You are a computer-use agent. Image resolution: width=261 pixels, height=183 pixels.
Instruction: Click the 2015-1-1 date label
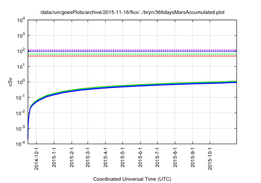[x=54, y=157]
